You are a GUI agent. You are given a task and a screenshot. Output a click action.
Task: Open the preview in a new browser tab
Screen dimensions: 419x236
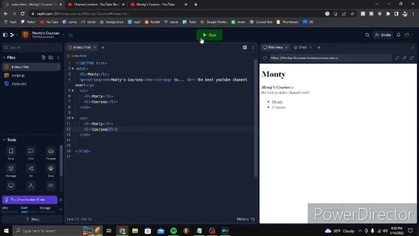412,58
